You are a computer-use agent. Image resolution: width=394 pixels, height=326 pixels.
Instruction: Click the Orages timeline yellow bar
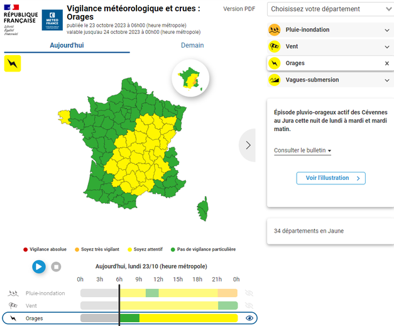point(189,318)
